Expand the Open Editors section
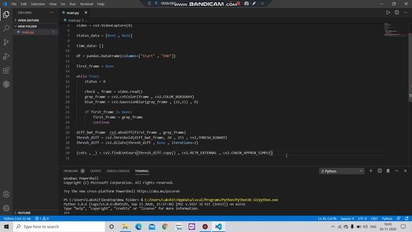The width and height of the screenshot is (412, 232). tap(35, 20)
